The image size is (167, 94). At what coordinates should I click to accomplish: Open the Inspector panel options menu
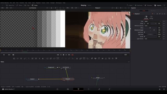click(165, 8)
